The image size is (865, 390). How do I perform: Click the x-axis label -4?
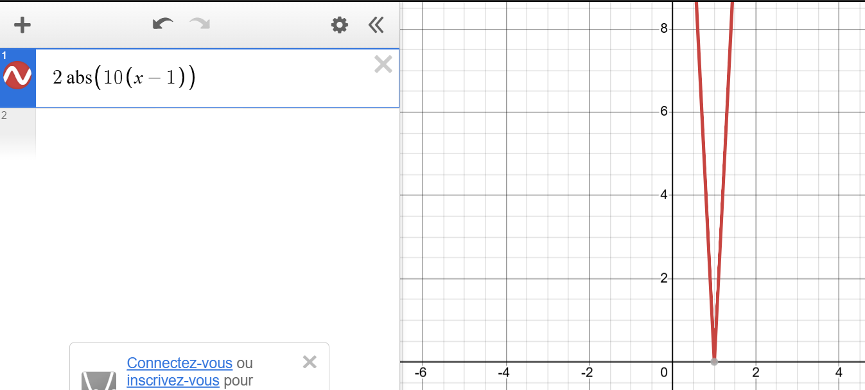click(504, 372)
